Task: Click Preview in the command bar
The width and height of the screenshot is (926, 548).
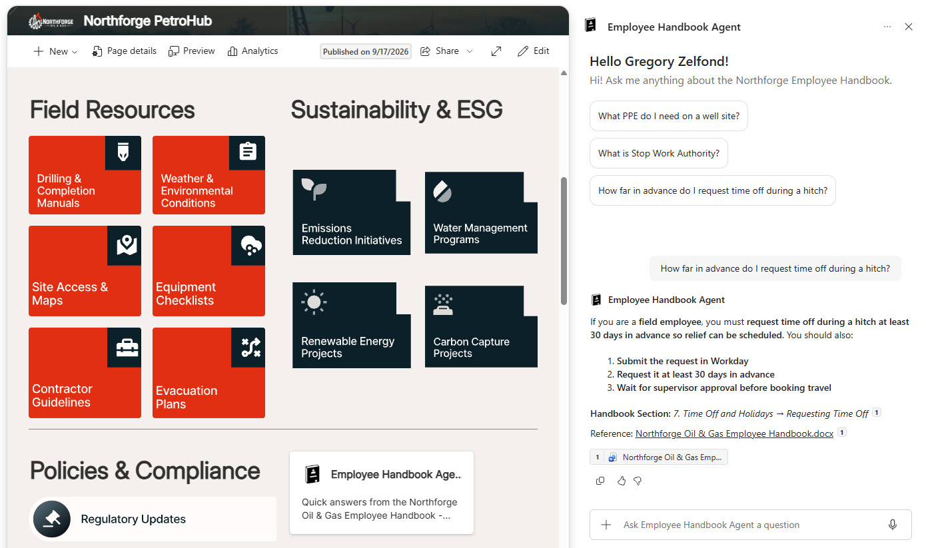Action: click(x=192, y=51)
